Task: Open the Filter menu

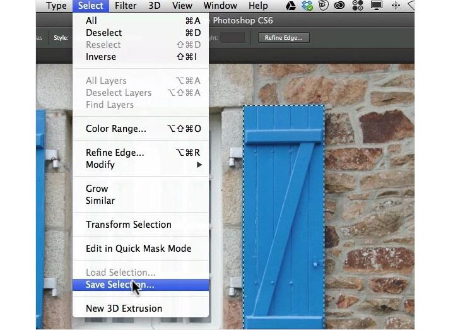Action: pos(126,6)
